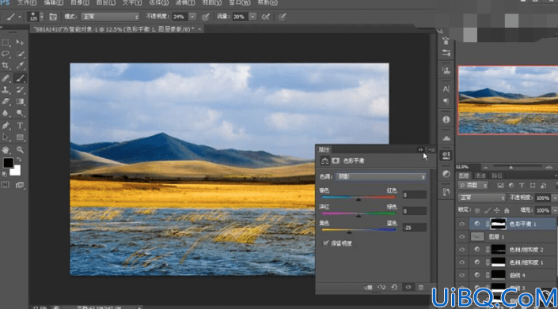Viewport: 558px width, 309px height.
Task: Click the reset adjustment icon in Properties panel
Action: [x=394, y=287]
